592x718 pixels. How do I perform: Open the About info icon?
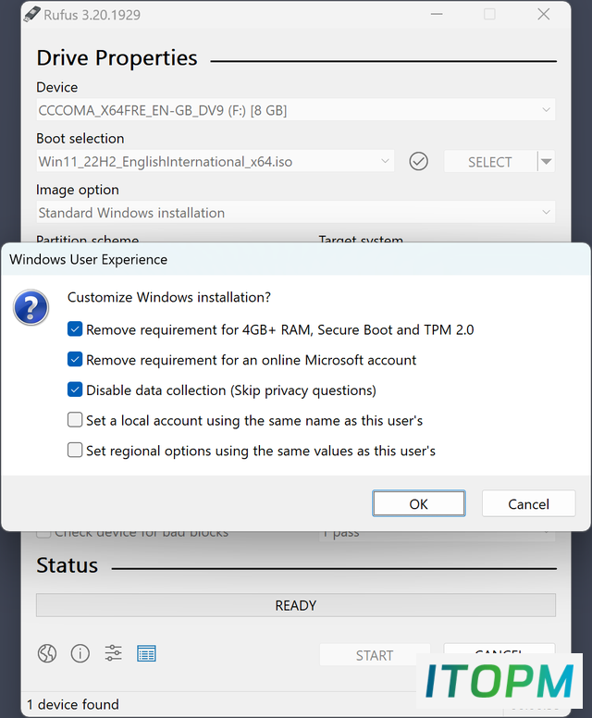80,653
